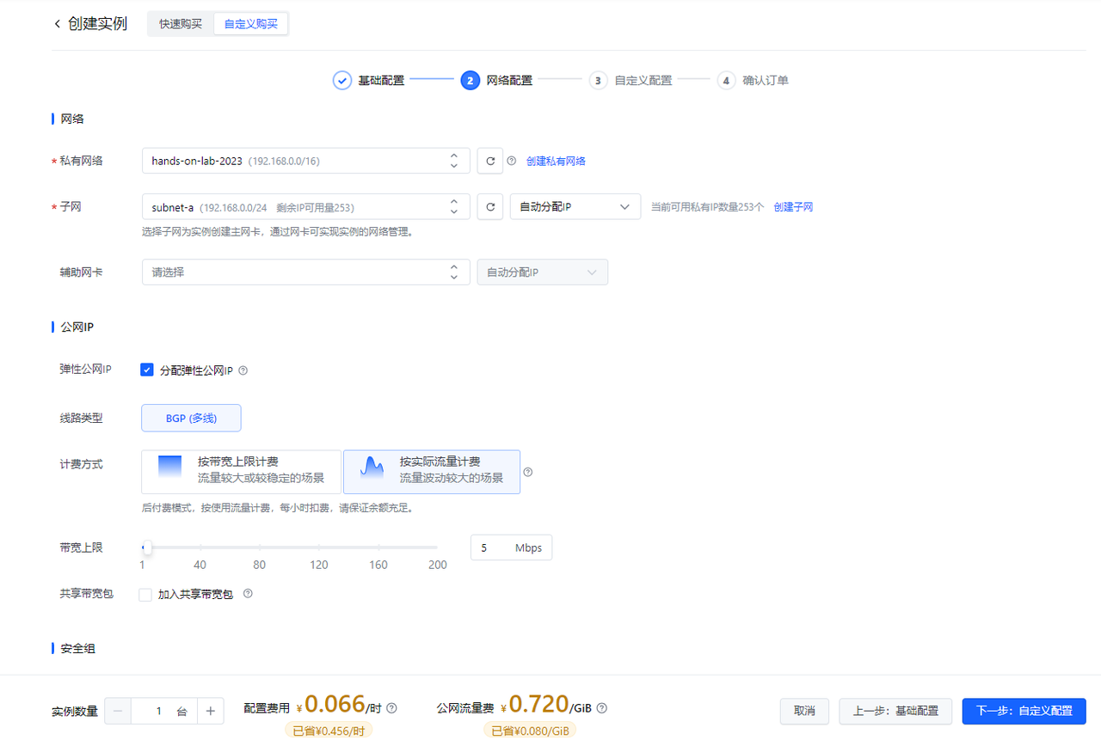The width and height of the screenshot is (1101, 740).
Task: Click help icon beside 加入共享带宽包
Action: click(248, 594)
